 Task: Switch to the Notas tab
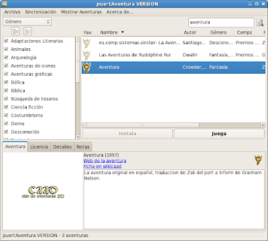83,147
